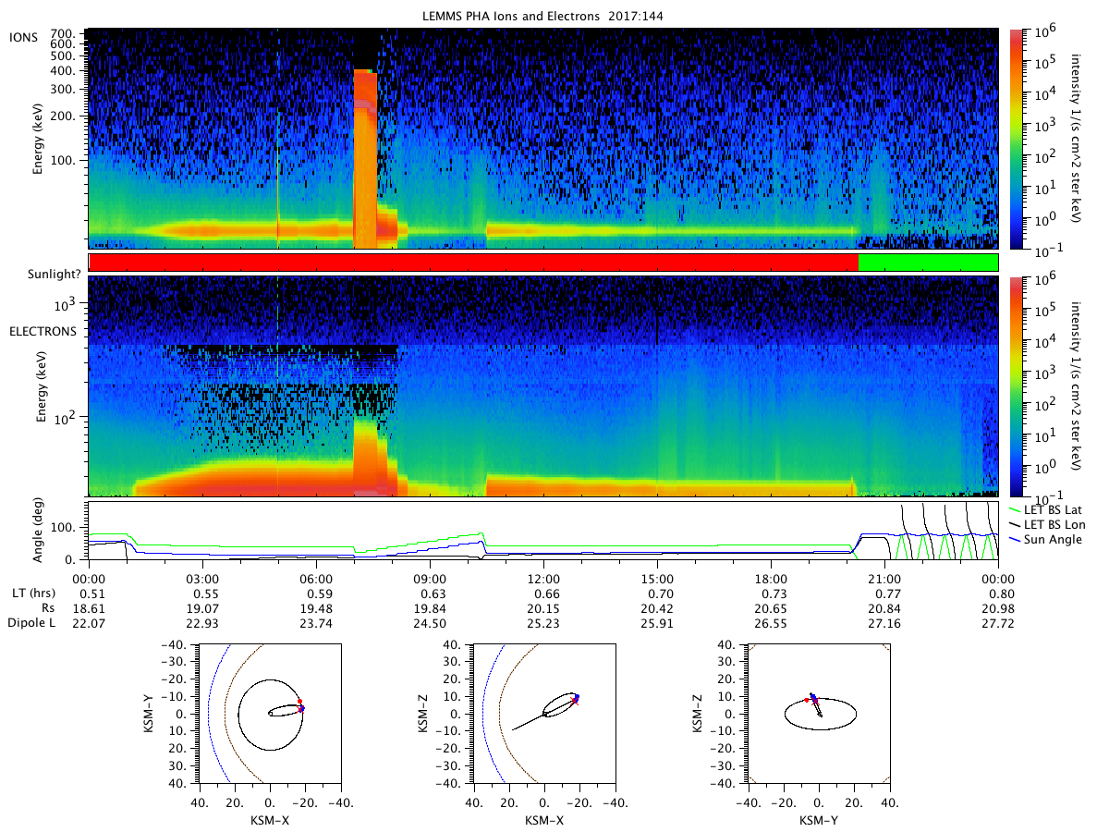Click the ion intensity color bar
The height and width of the screenshot is (832, 1109).
[1017, 139]
